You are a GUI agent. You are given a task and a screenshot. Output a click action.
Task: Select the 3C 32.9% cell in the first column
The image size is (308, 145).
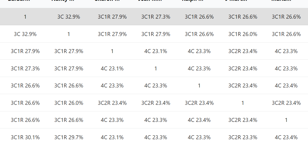(25, 34)
